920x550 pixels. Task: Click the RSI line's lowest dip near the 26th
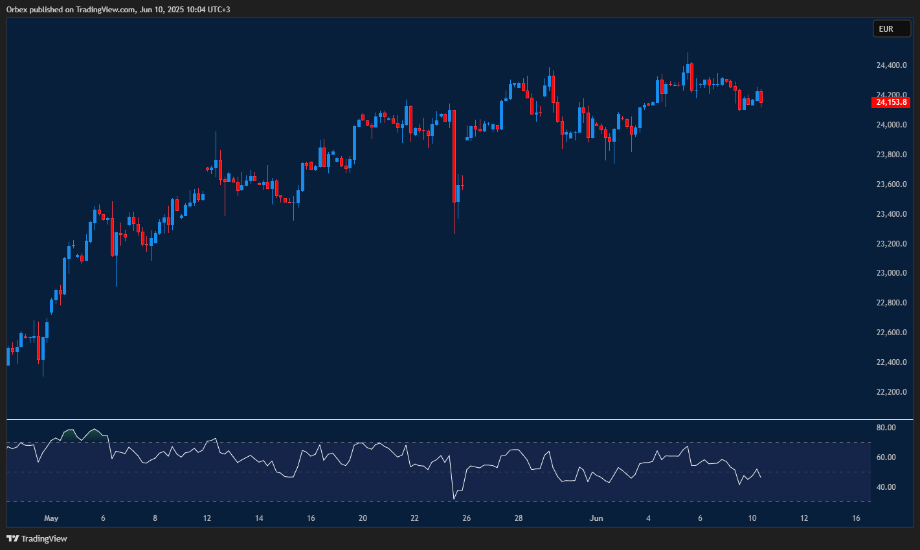tap(454, 498)
